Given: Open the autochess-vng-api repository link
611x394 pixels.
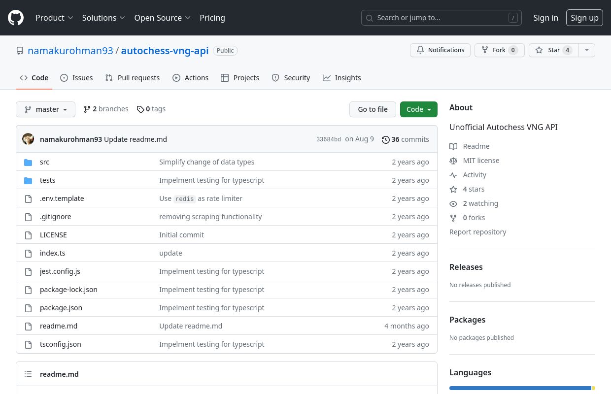Looking at the screenshot, I should pyautogui.click(x=165, y=51).
